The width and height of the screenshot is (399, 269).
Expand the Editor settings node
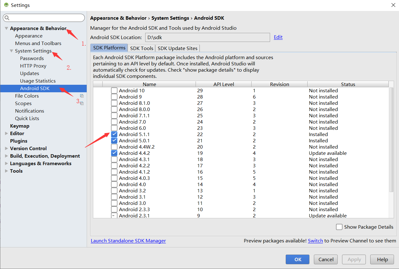7,134
